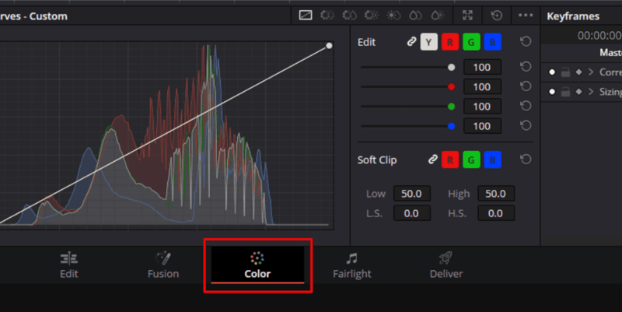The height and width of the screenshot is (312, 622).
Task: Open the Fairlight page
Action: (x=352, y=265)
